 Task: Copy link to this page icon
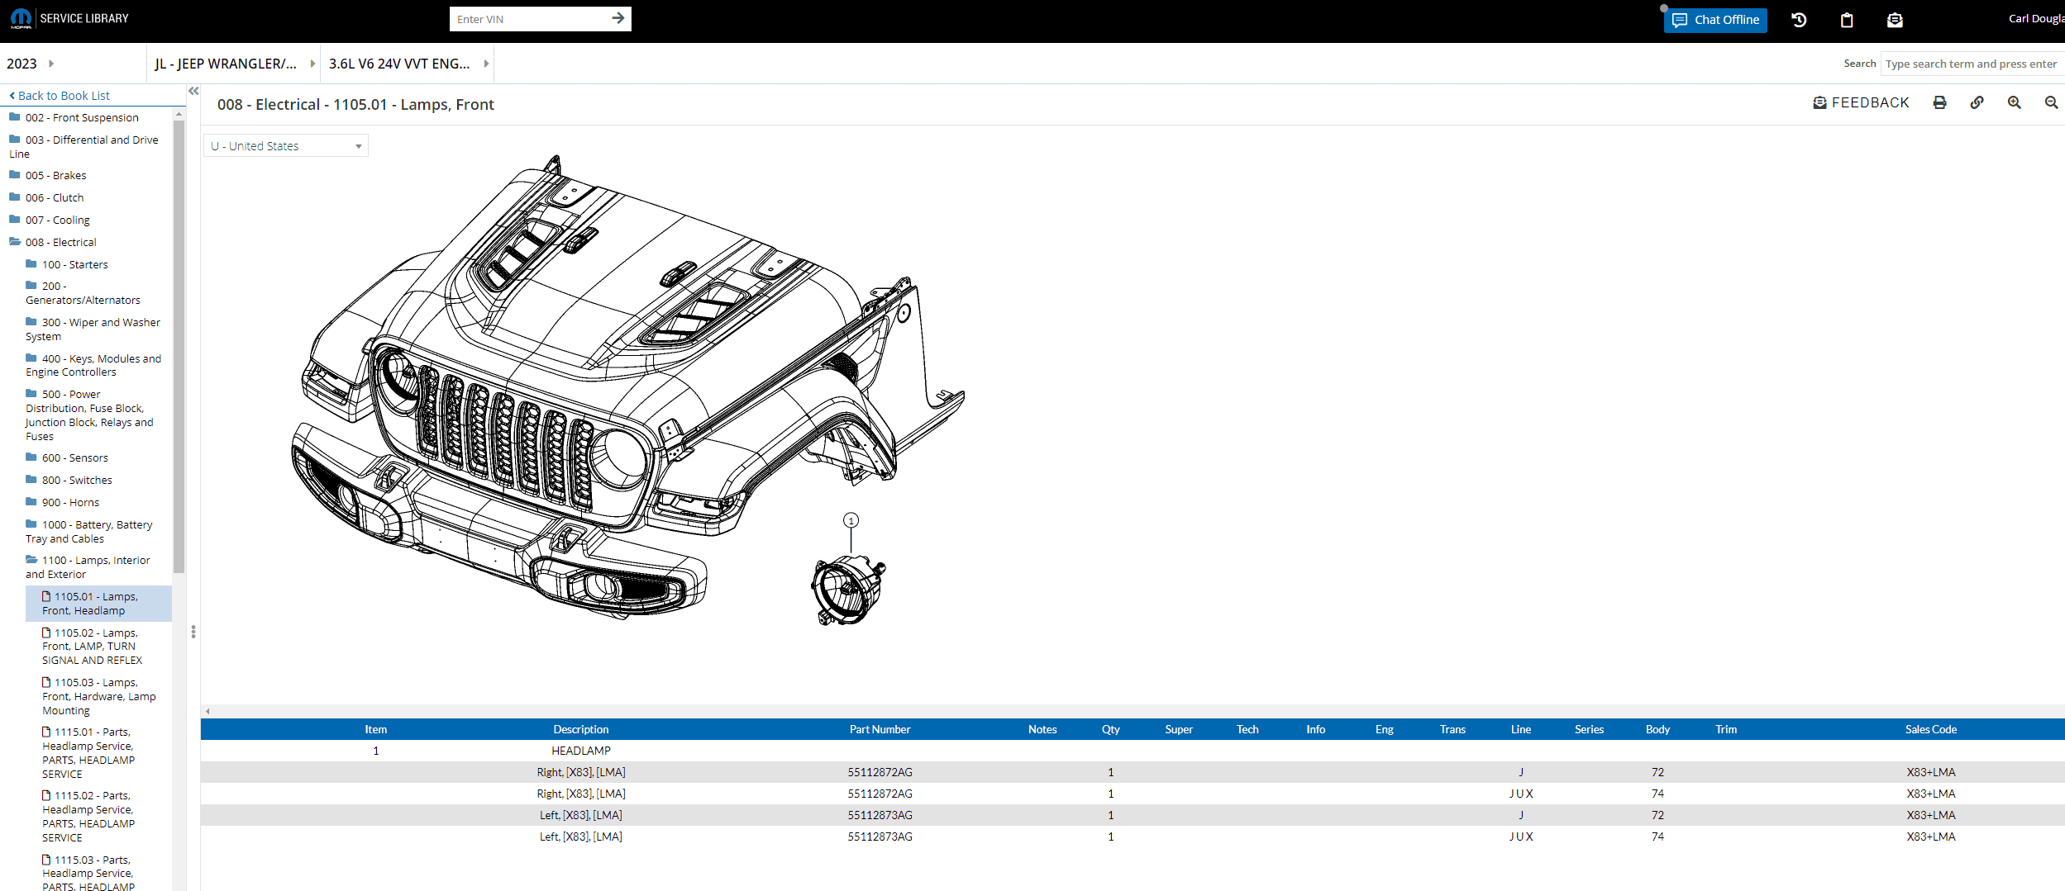point(1977,102)
